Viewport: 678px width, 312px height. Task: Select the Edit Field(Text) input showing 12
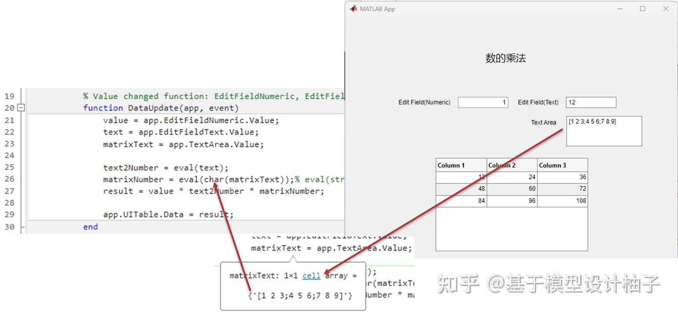point(590,102)
